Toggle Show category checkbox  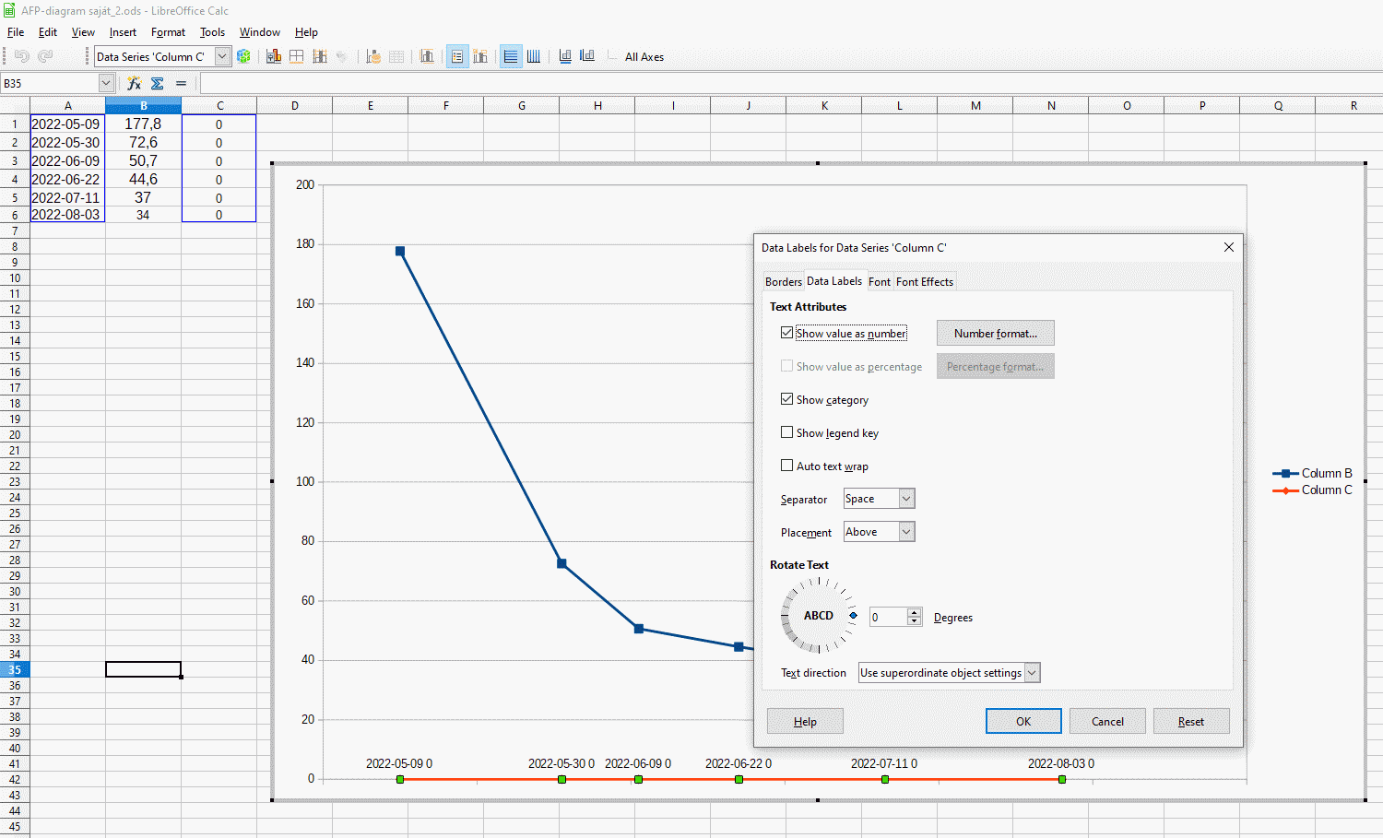pos(786,399)
